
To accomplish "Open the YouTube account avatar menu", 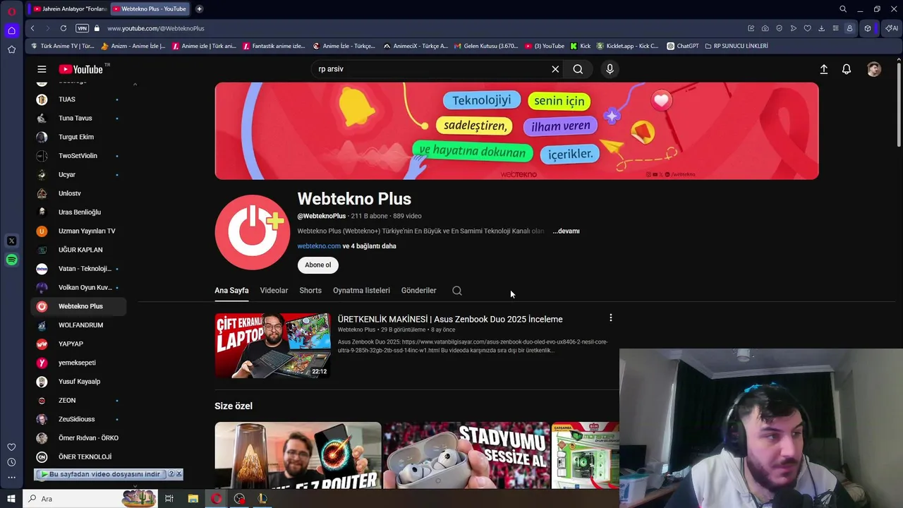I will tap(874, 69).
